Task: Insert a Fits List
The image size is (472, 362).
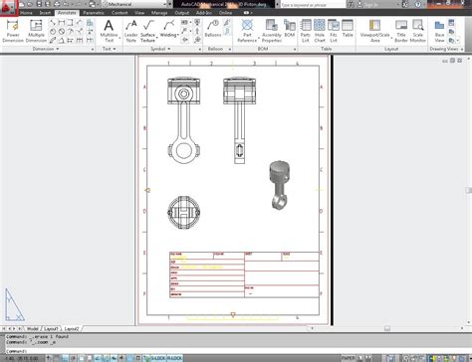Action: tap(334, 31)
